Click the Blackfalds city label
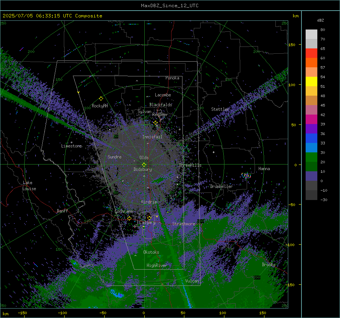The height and width of the screenshot is (318, 340). [x=161, y=105]
